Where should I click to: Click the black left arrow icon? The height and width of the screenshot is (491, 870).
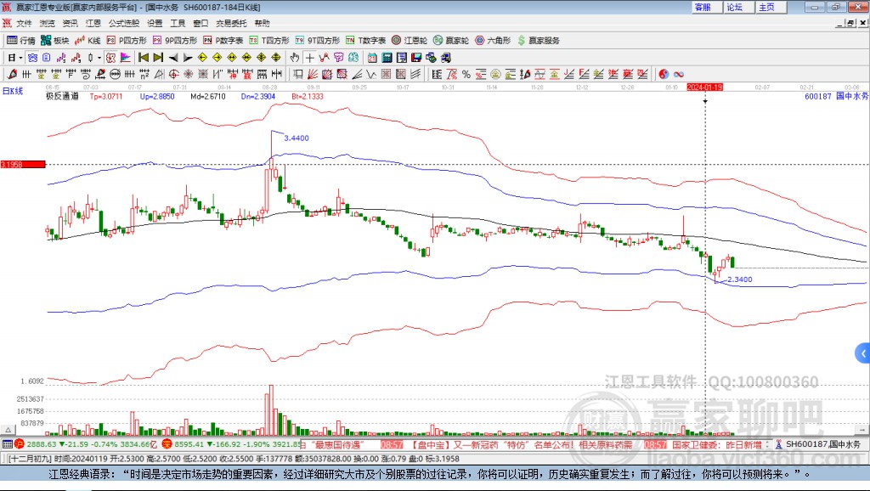pyautogui.click(x=173, y=58)
